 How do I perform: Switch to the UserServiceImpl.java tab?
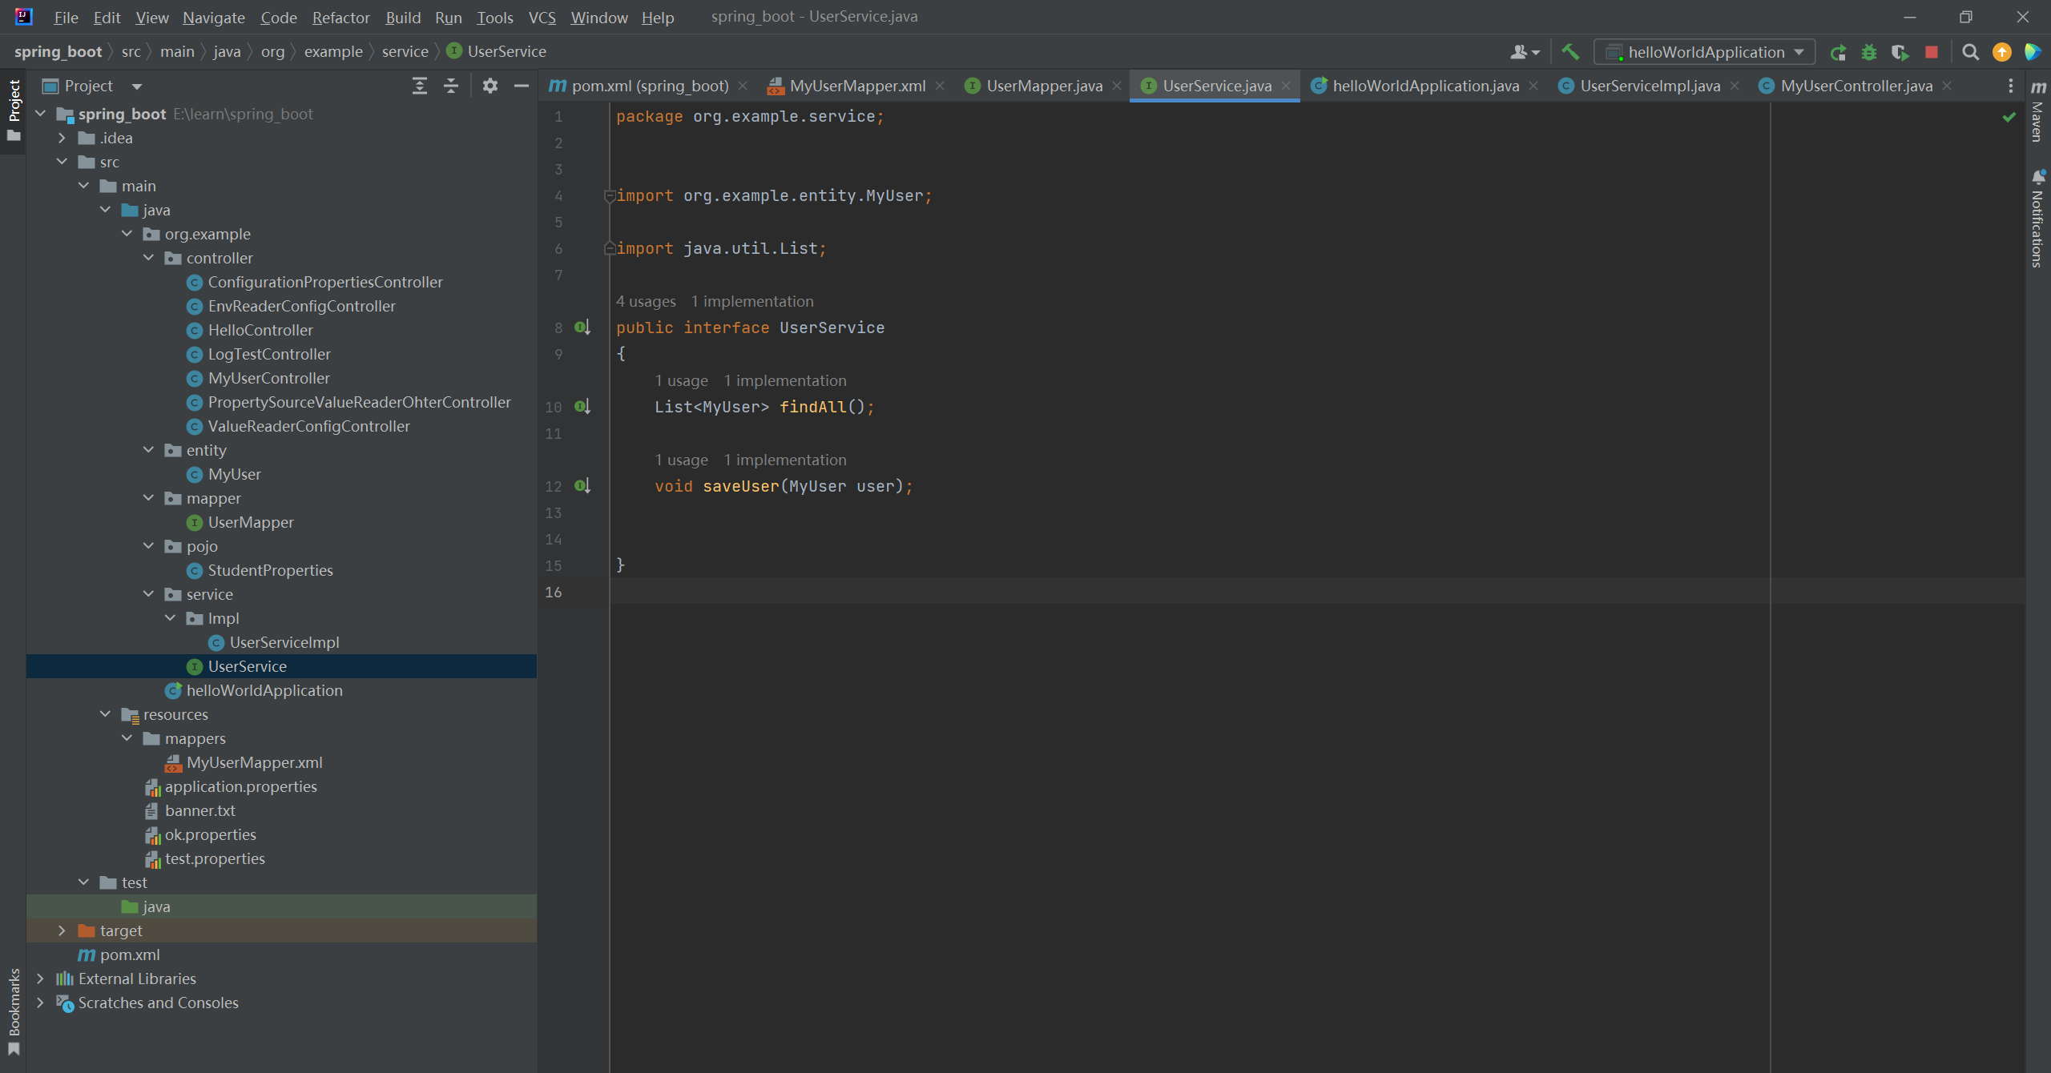[1649, 86]
